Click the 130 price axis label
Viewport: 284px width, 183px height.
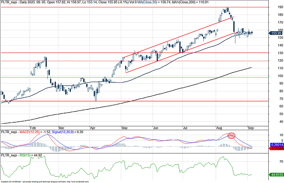pyautogui.click(x=280, y=53)
